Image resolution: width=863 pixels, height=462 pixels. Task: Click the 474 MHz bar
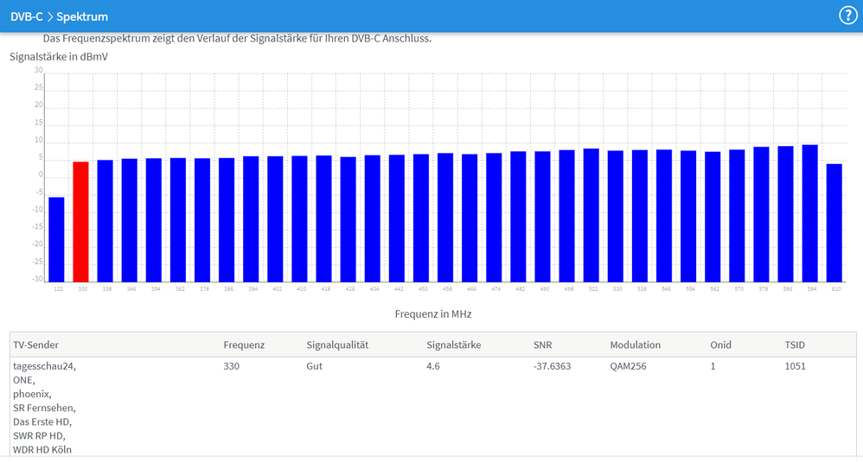tap(494, 218)
